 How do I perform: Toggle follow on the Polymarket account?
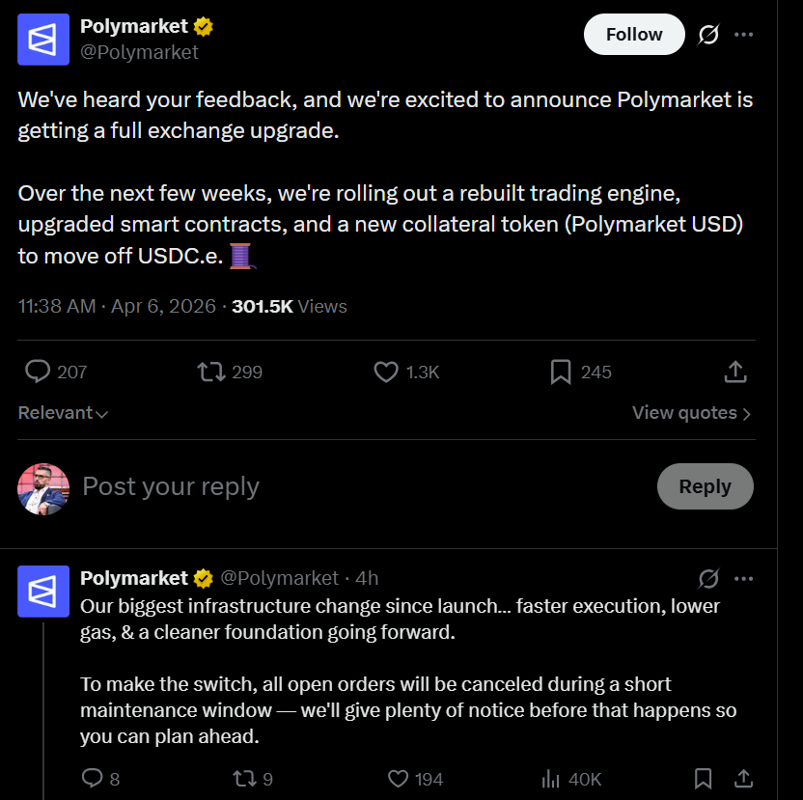tap(634, 34)
